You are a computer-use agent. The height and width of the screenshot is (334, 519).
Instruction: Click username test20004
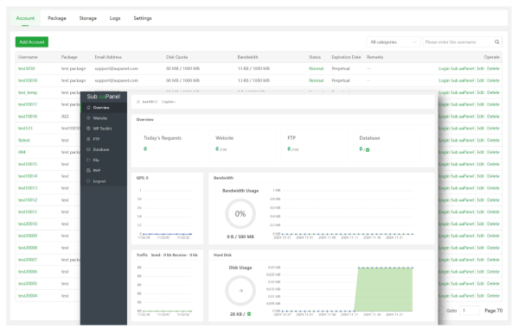click(x=28, y=296)
